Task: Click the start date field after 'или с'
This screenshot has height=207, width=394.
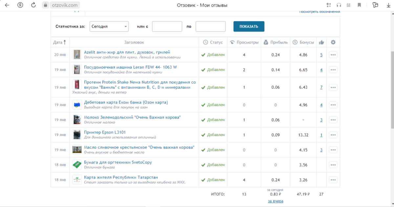Action: [x=167, y=27]
